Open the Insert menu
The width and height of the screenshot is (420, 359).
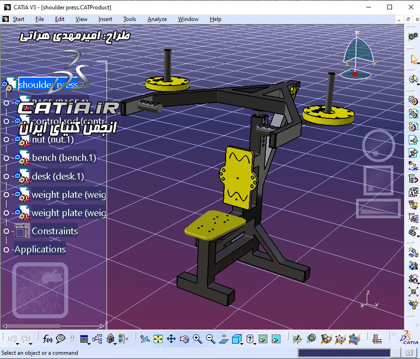105,19
